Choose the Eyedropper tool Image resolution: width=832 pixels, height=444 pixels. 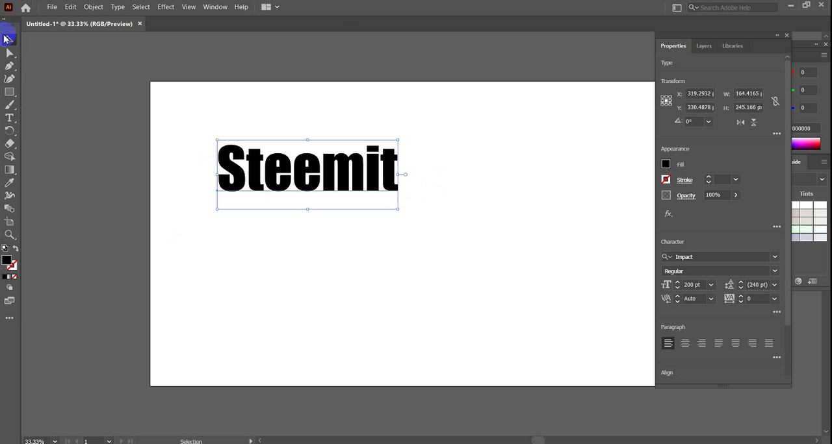click(9, 182)
